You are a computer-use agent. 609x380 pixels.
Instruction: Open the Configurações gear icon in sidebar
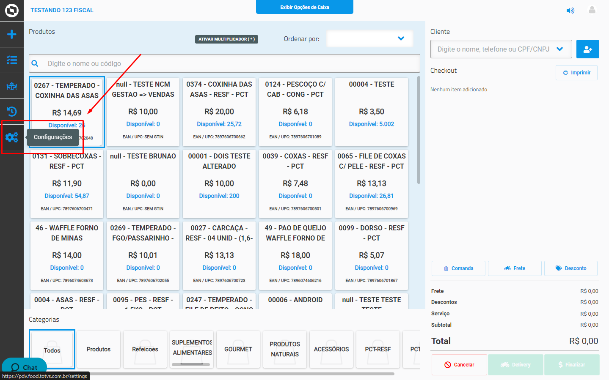[12, 137]
